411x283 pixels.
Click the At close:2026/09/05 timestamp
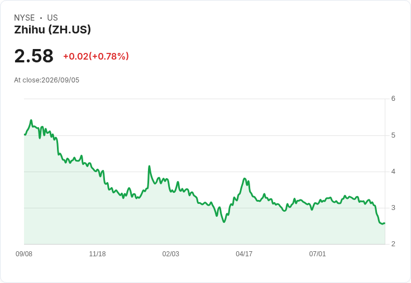tap(47, 80)
